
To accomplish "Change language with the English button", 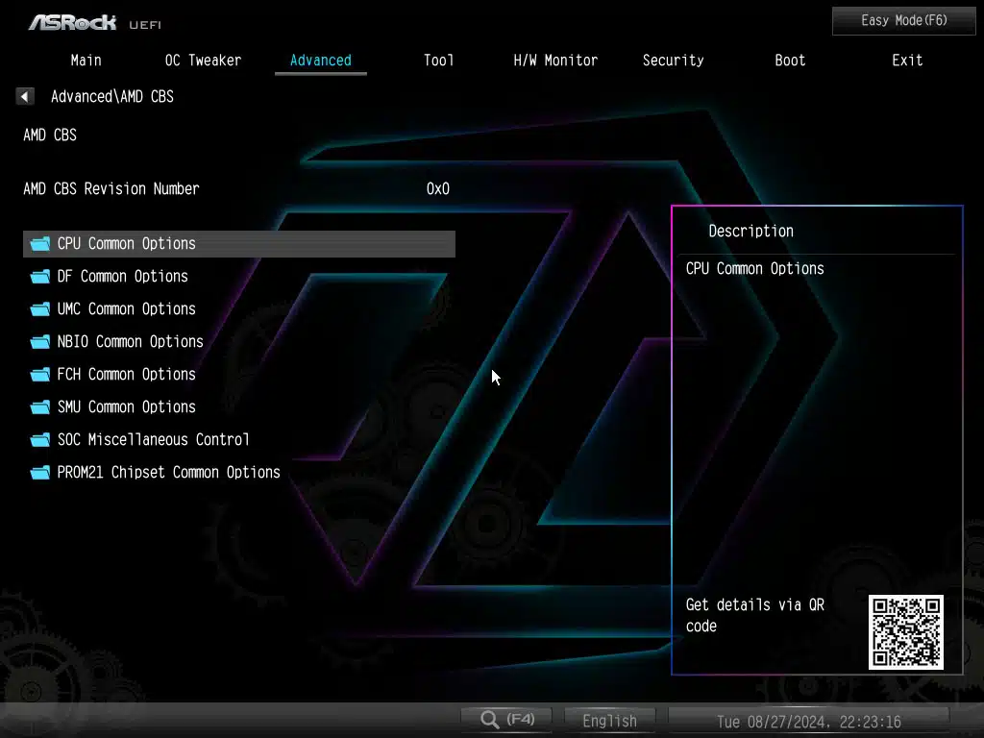I will [x=609, y=720].
